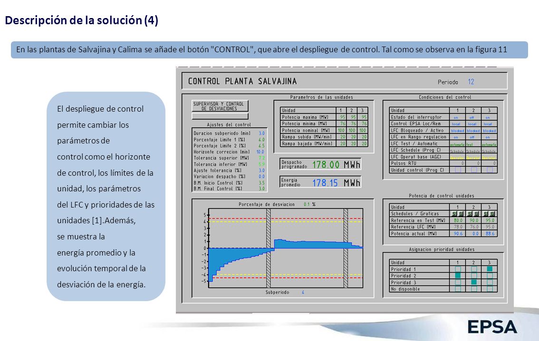Click Energia promedio value 178.15
Screen dimensions: 539x341
(x=325, y=183)
